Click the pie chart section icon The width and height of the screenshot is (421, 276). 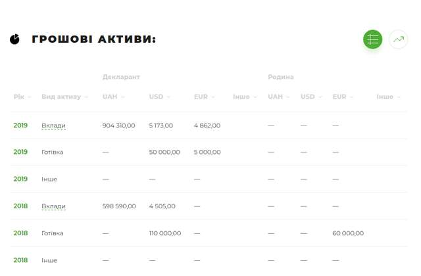(x=15, y=39)
